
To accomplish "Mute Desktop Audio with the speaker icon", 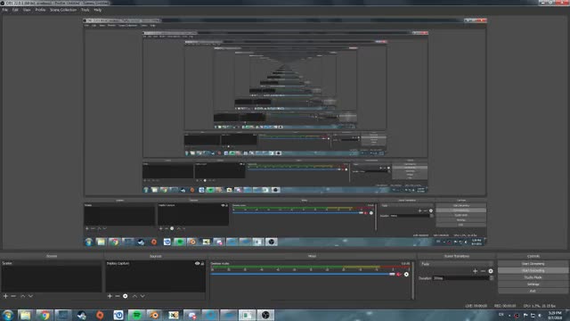I will pos(398,275).
